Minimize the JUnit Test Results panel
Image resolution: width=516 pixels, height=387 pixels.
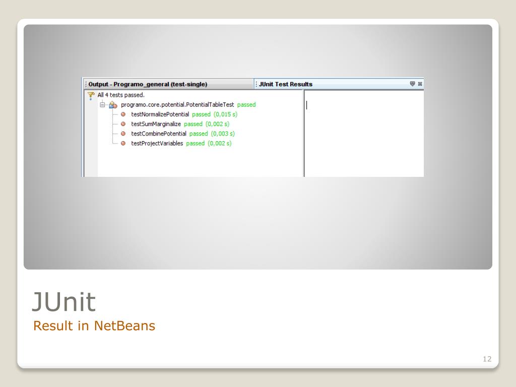tap(412, 84)
